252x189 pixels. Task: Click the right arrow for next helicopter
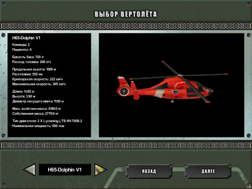[101, 170]
